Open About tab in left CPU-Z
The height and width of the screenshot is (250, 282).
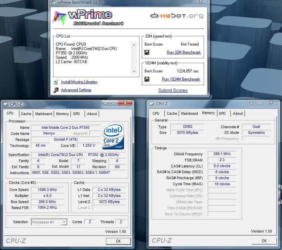92,114
